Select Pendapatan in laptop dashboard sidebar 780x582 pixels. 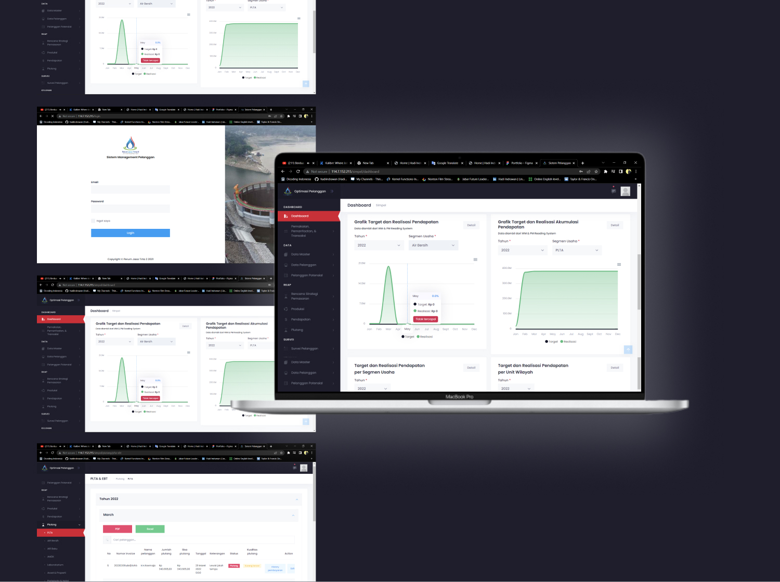(x=301, y=319)
